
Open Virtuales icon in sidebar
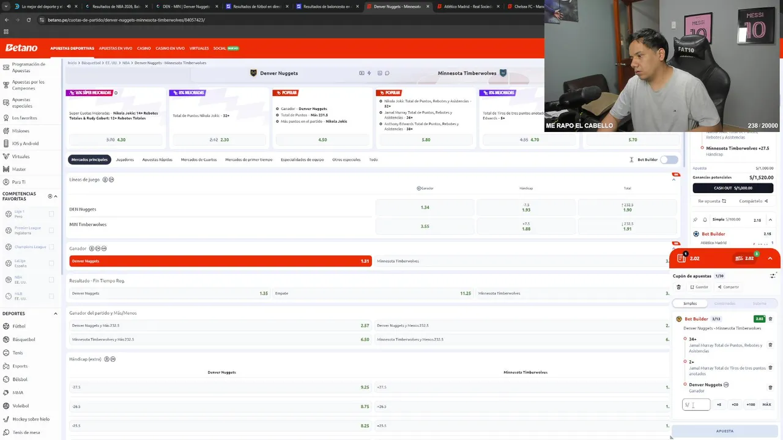(x=6, y=156)
